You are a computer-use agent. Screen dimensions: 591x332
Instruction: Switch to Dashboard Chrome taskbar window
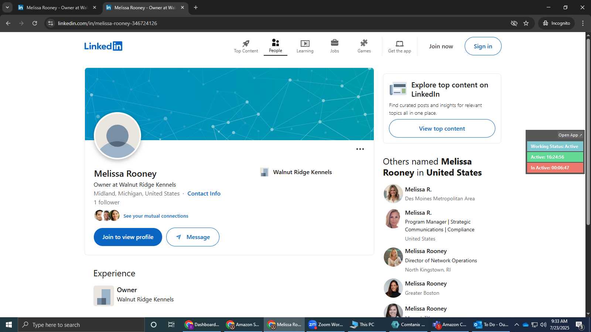[202, 325]
